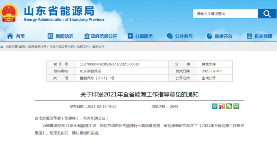Click the small home icon in breadcrumb
Viewport: 277px width, 141px height.
click(3, 47)
